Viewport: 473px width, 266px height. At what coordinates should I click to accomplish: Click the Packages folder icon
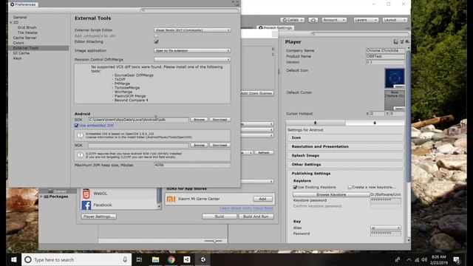(x=46, y=197)
